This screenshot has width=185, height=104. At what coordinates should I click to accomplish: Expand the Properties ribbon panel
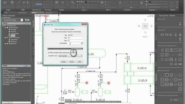pyautogui.click(x=152, y=10)
